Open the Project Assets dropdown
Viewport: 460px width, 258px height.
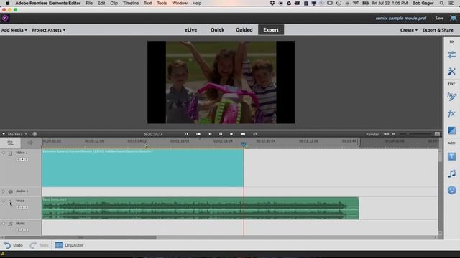(x=49, y=30)
